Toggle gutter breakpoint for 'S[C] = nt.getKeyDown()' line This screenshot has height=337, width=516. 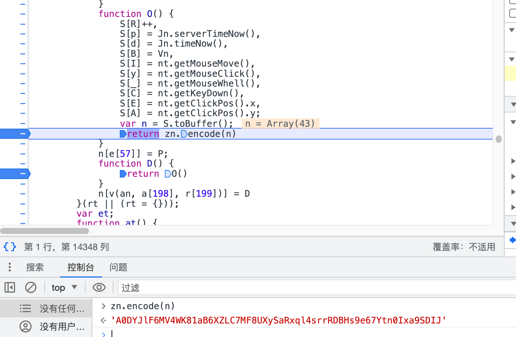(23, 93)
